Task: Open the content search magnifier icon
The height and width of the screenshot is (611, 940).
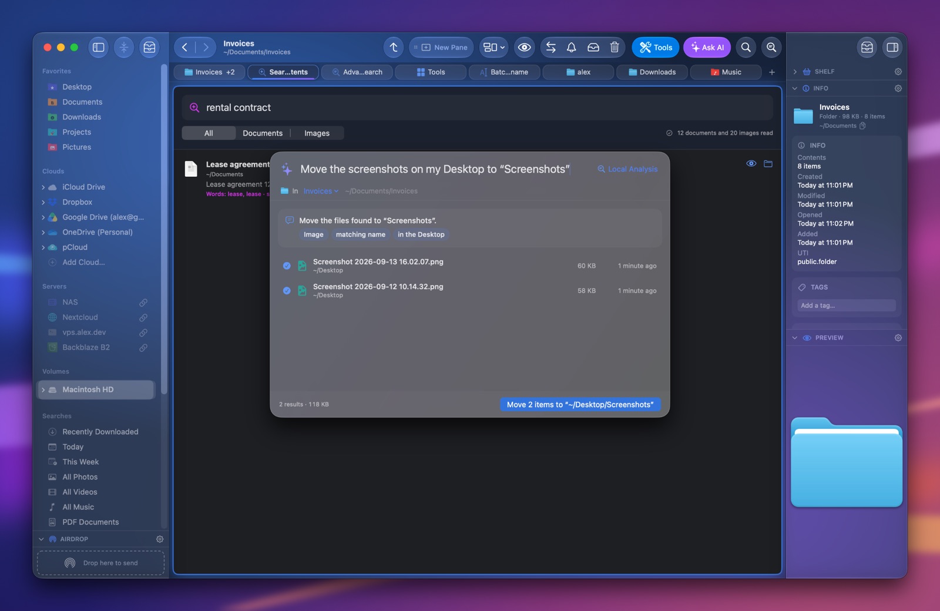Action: pos(771,48)
